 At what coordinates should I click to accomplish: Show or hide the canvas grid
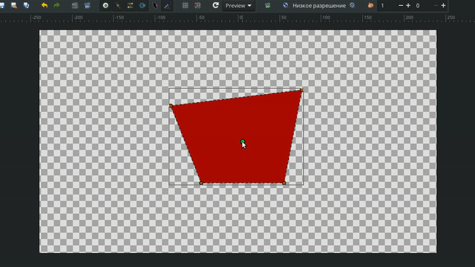point(185,5)
